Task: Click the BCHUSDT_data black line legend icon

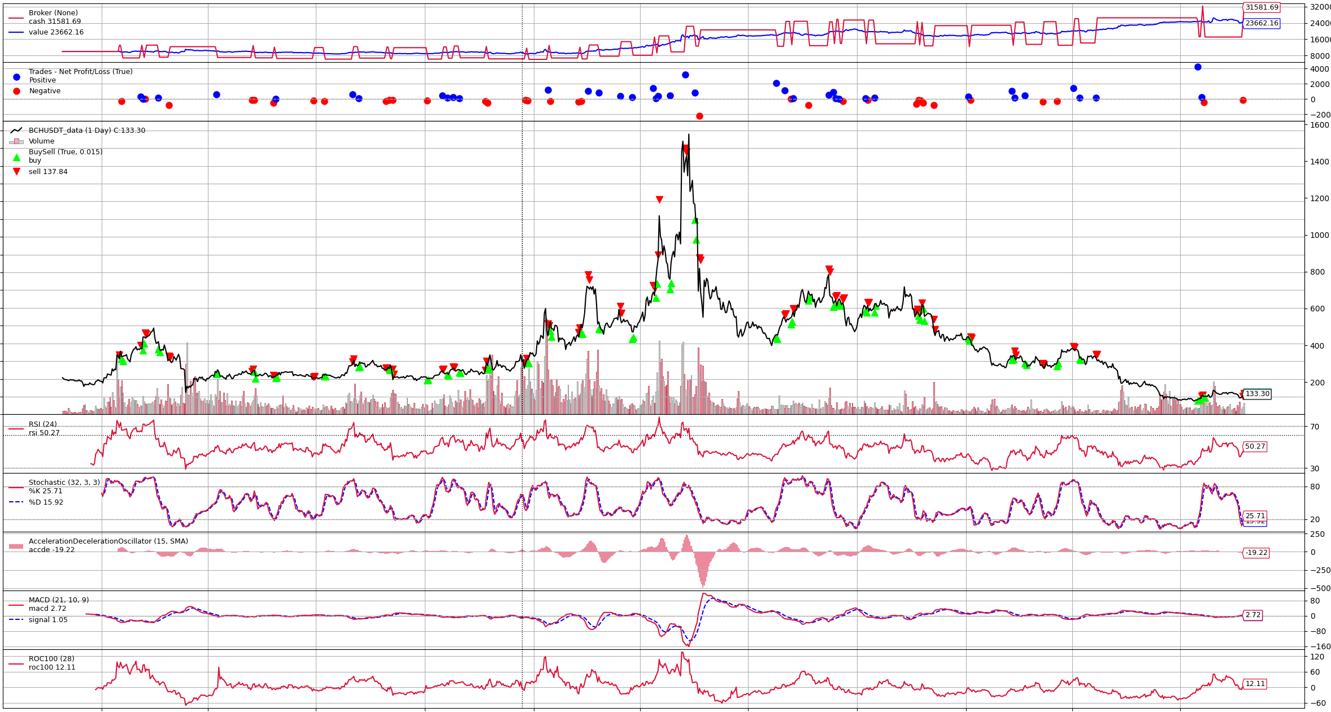Action: [16, 131]
